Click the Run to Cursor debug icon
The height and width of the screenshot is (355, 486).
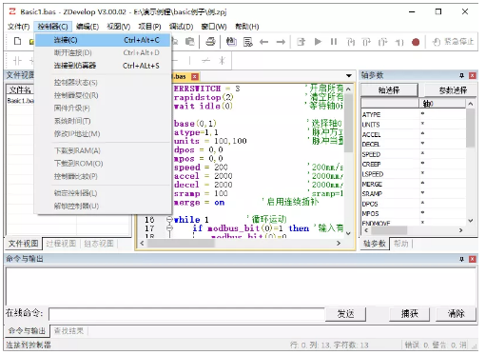[399, 42]
